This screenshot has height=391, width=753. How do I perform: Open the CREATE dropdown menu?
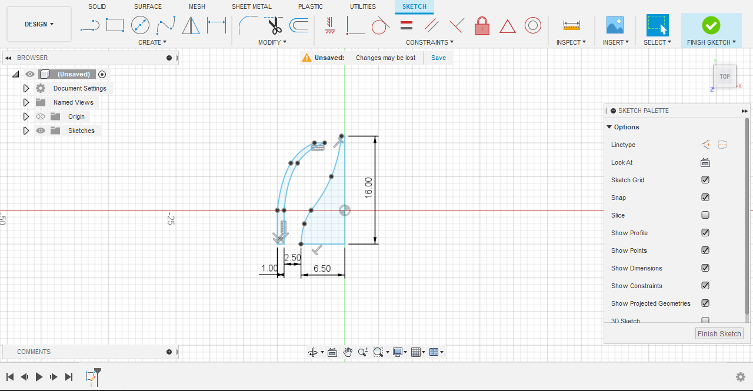152,42
